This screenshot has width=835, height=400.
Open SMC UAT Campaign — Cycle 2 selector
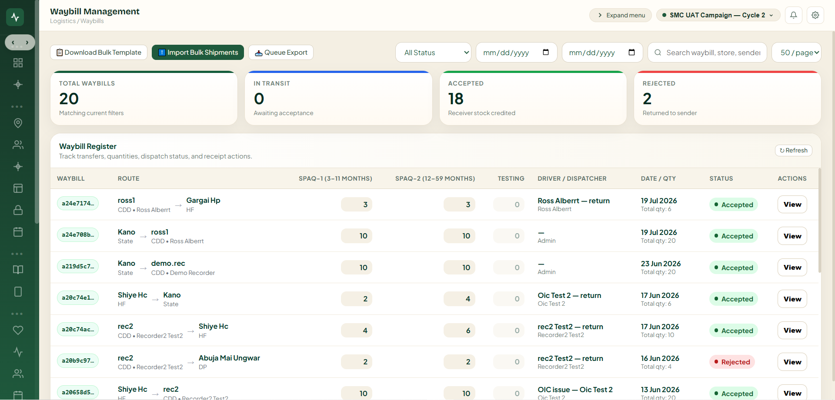point(718,15)
